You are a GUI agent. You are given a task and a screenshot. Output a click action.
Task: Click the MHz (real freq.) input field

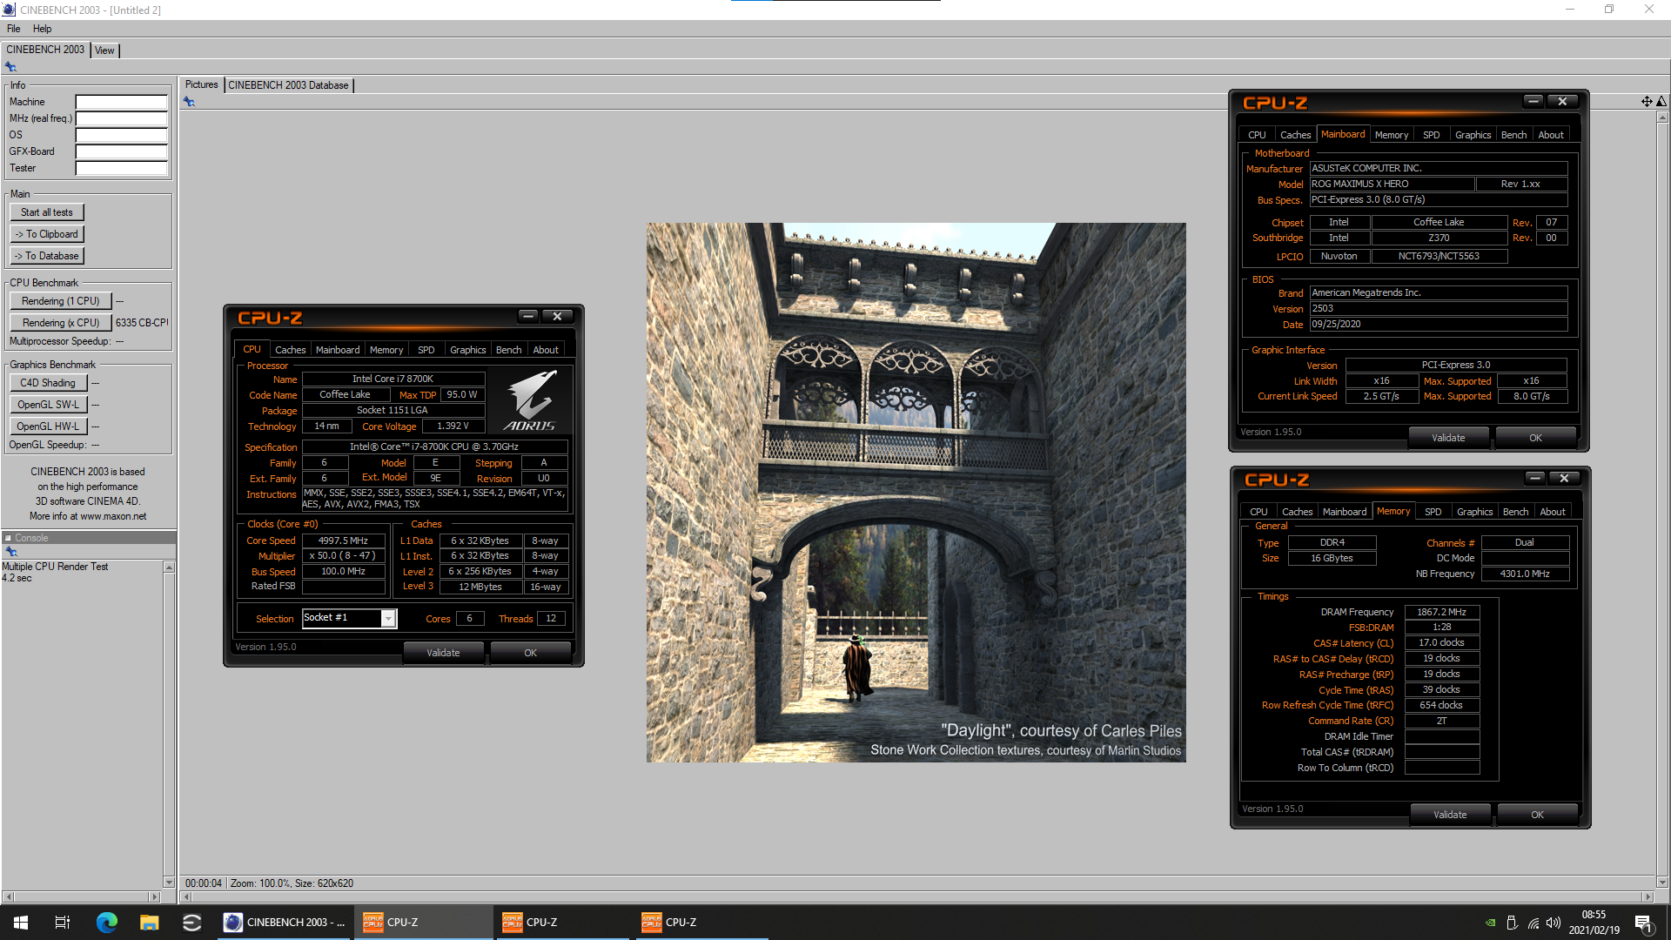(121, 118)
